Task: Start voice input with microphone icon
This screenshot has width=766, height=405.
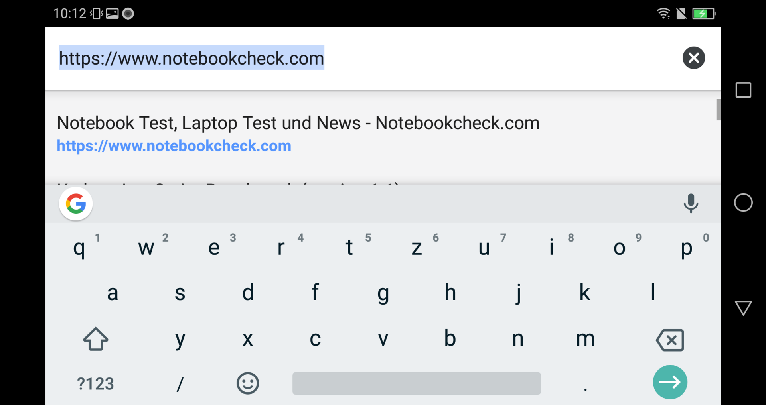Action: tap(691, 203)
